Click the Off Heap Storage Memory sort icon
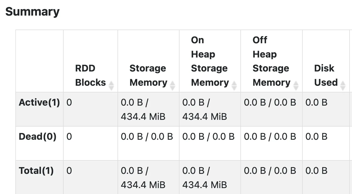The height and width of the screenshot is (194, 352). tap(296, 86)
